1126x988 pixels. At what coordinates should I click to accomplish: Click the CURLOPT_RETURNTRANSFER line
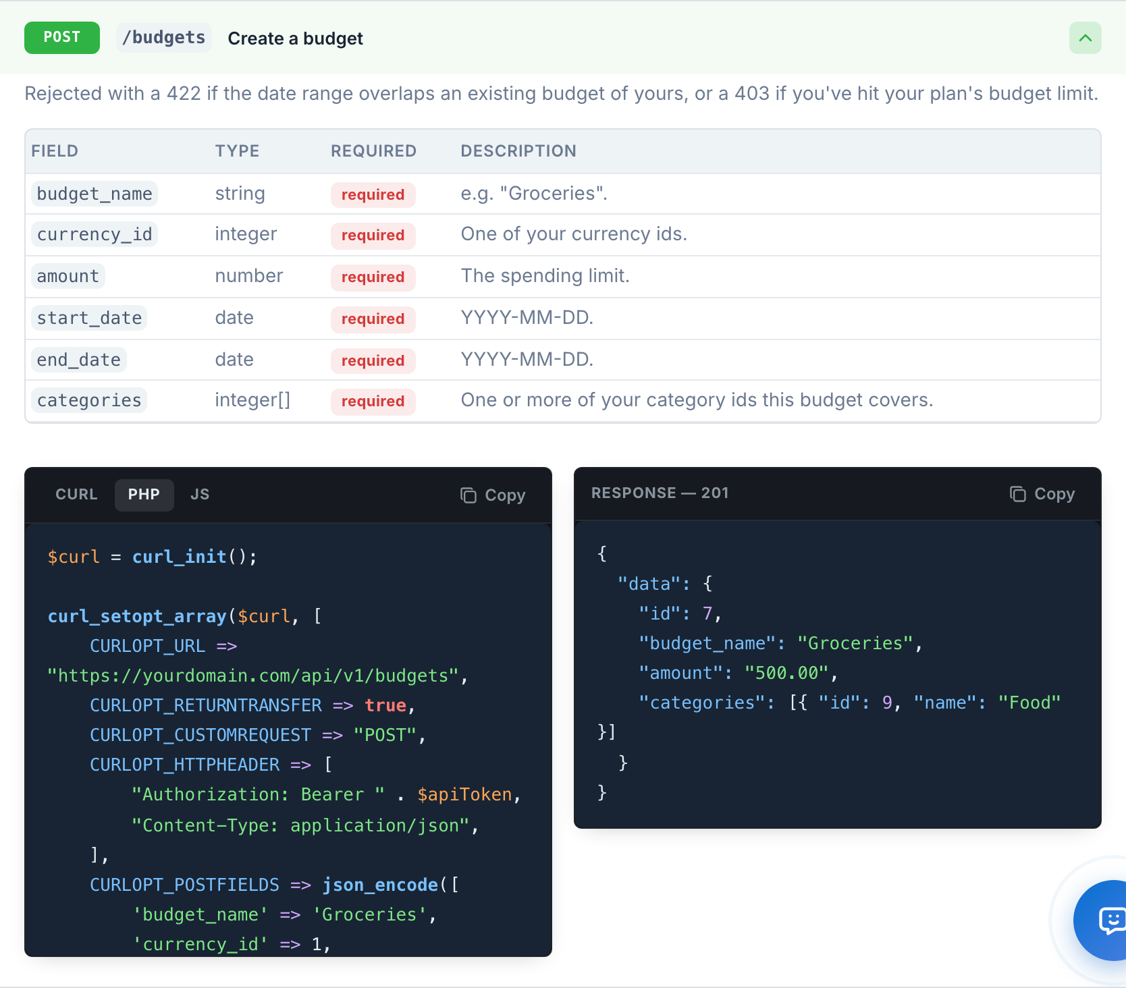point(252,705)
